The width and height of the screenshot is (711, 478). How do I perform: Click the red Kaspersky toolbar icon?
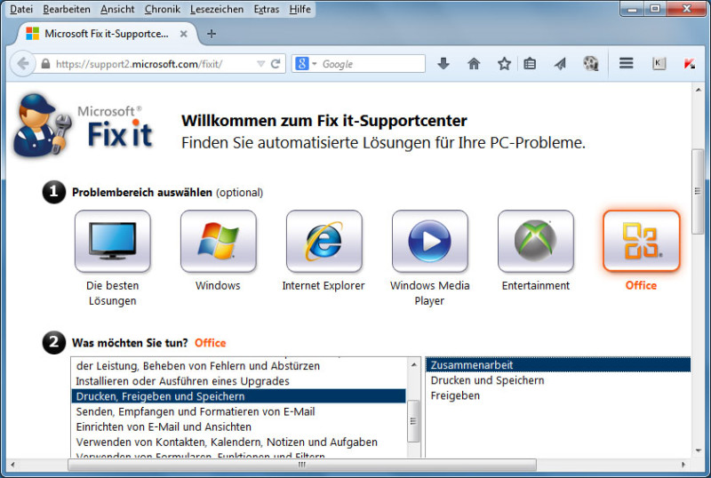(x=690, y=63)
